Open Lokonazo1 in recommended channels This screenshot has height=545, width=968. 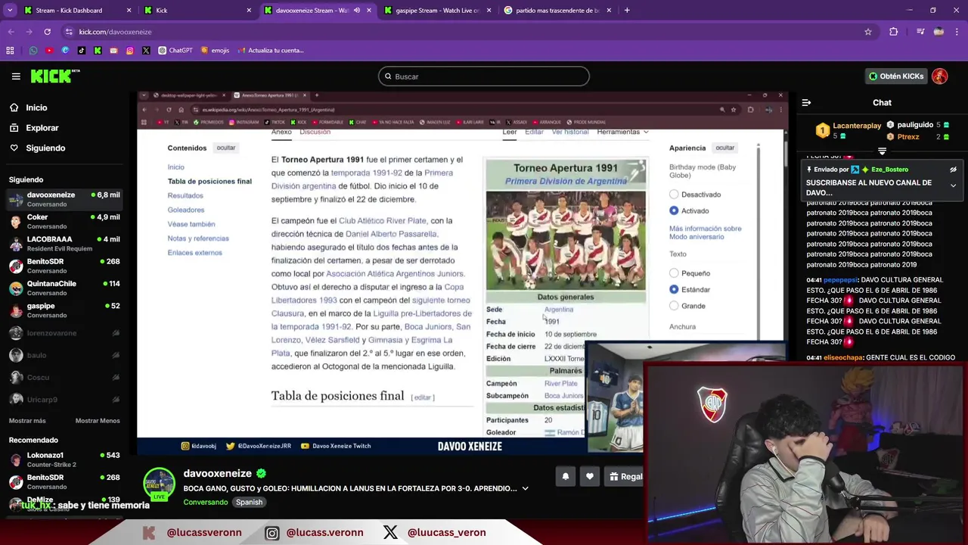click(x=64, y=459)
